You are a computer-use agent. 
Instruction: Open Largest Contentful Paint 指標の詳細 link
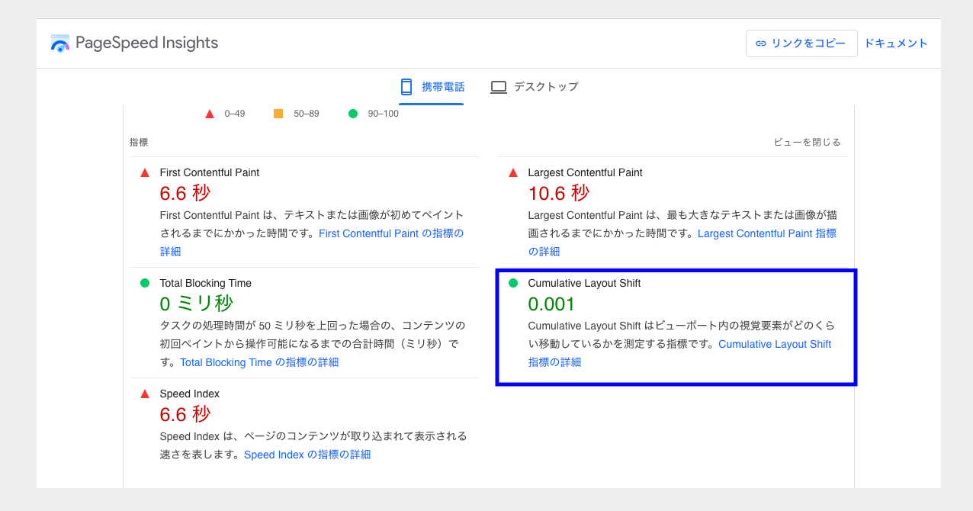pyautogui.click(x=766, y=233)
